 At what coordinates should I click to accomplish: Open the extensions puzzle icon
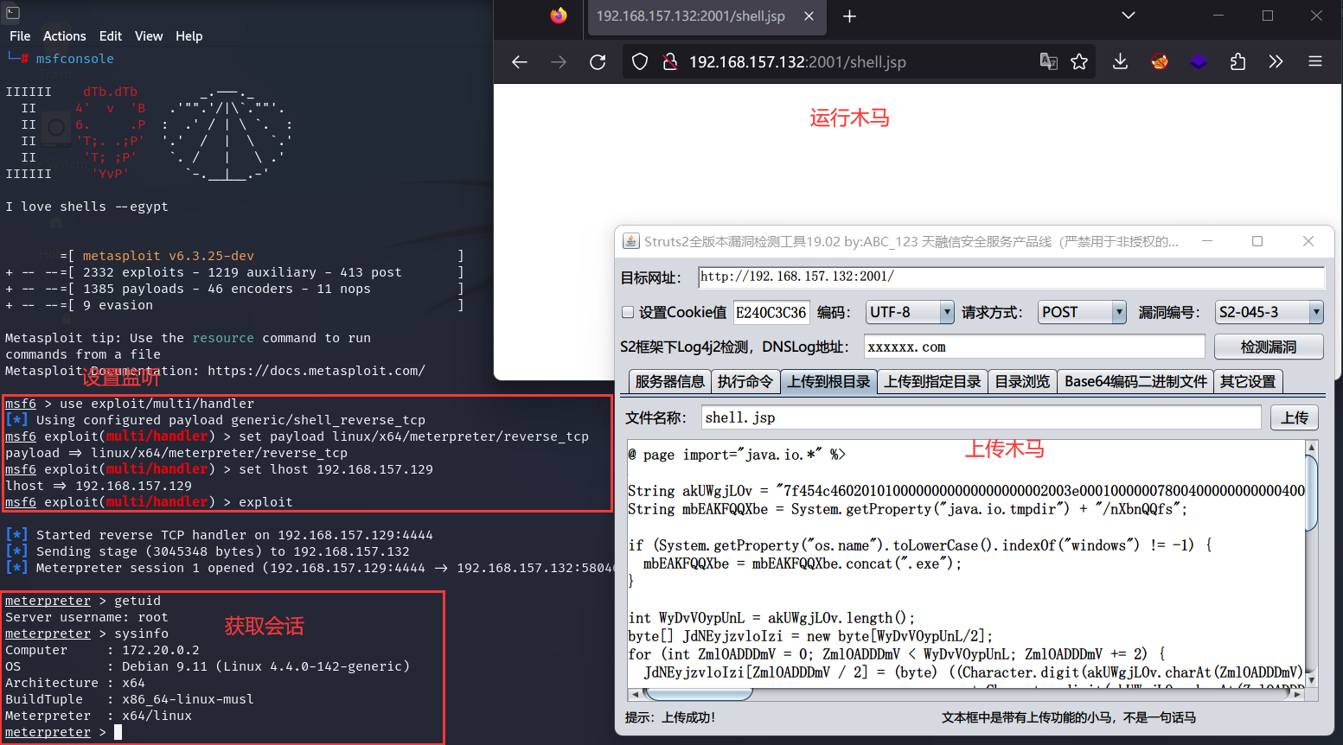click(1237, 61)
